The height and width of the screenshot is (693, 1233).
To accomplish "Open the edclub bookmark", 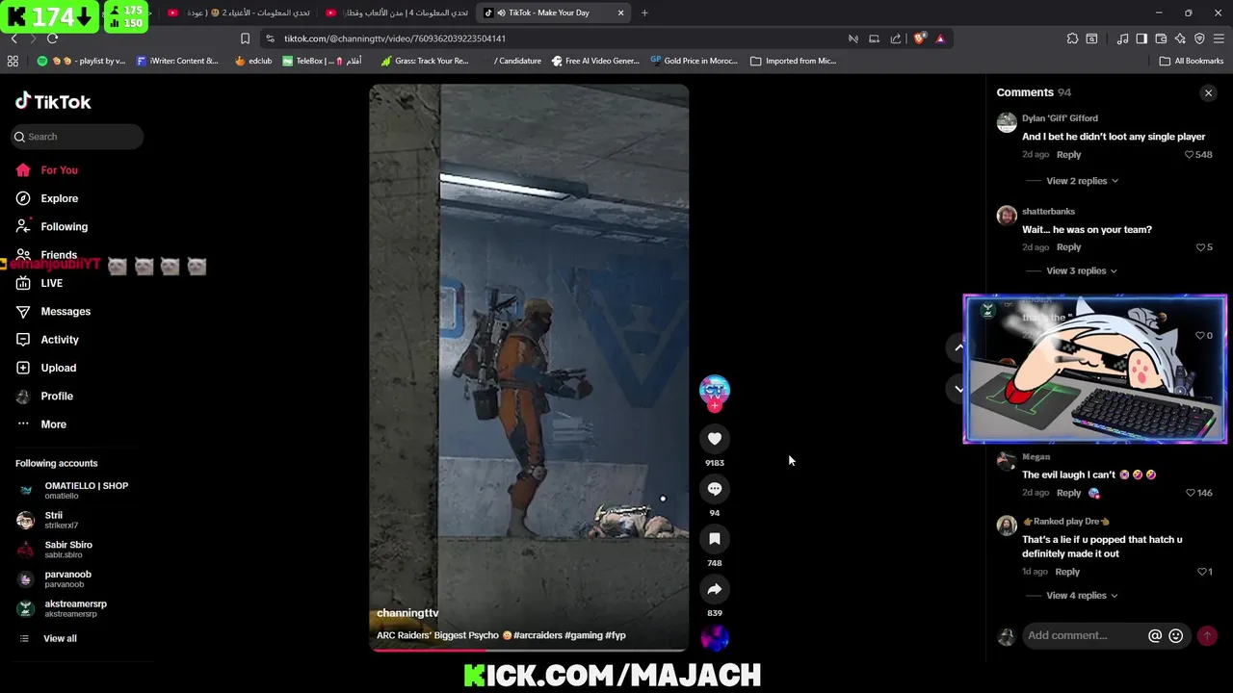I will click(x=253, y=61).
